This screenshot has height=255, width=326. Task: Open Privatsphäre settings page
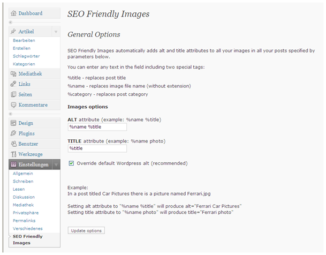(26, 213)
